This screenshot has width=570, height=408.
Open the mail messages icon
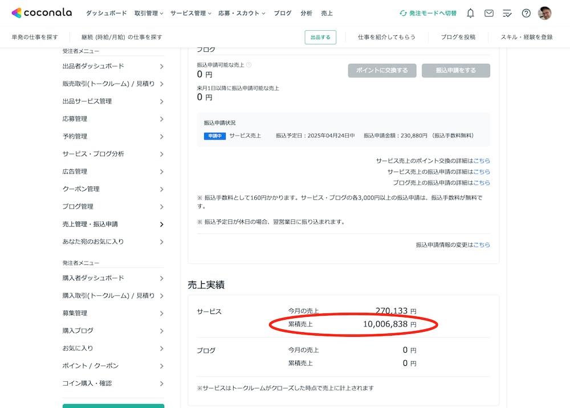[489, 14]
